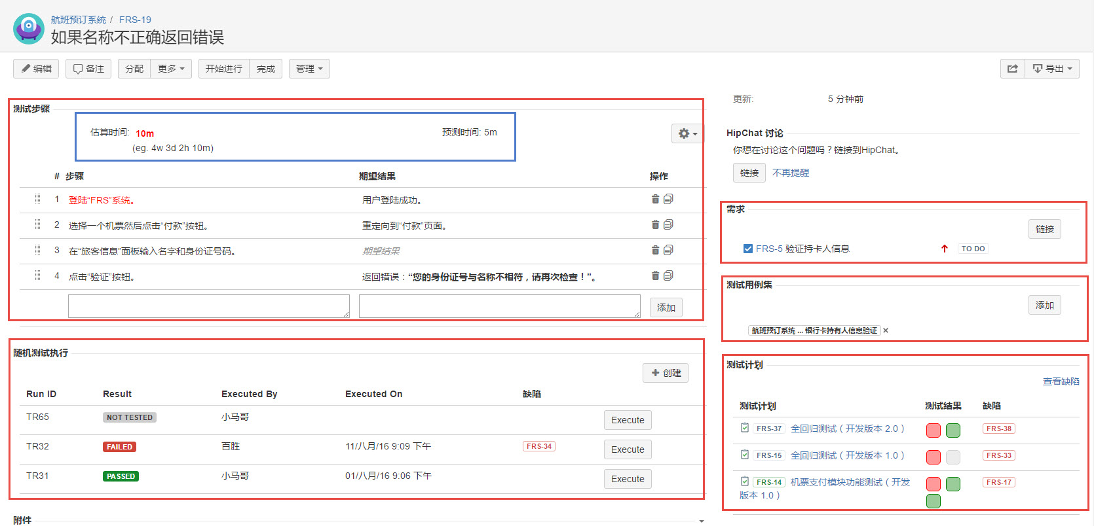
Task: Click the project avatar icon
Action: tap(28, 28)
